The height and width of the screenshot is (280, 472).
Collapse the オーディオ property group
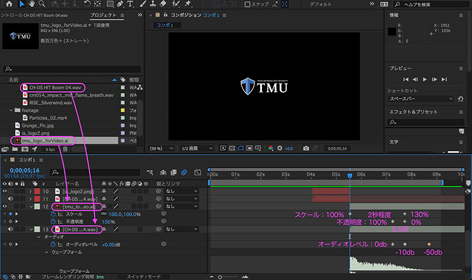39,237
